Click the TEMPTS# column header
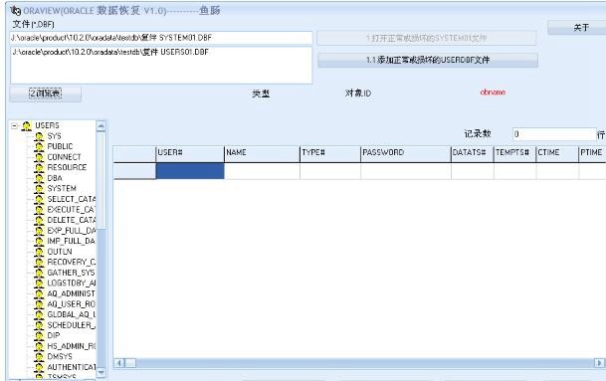Screen dimensions: 606x381 [514, 153]
